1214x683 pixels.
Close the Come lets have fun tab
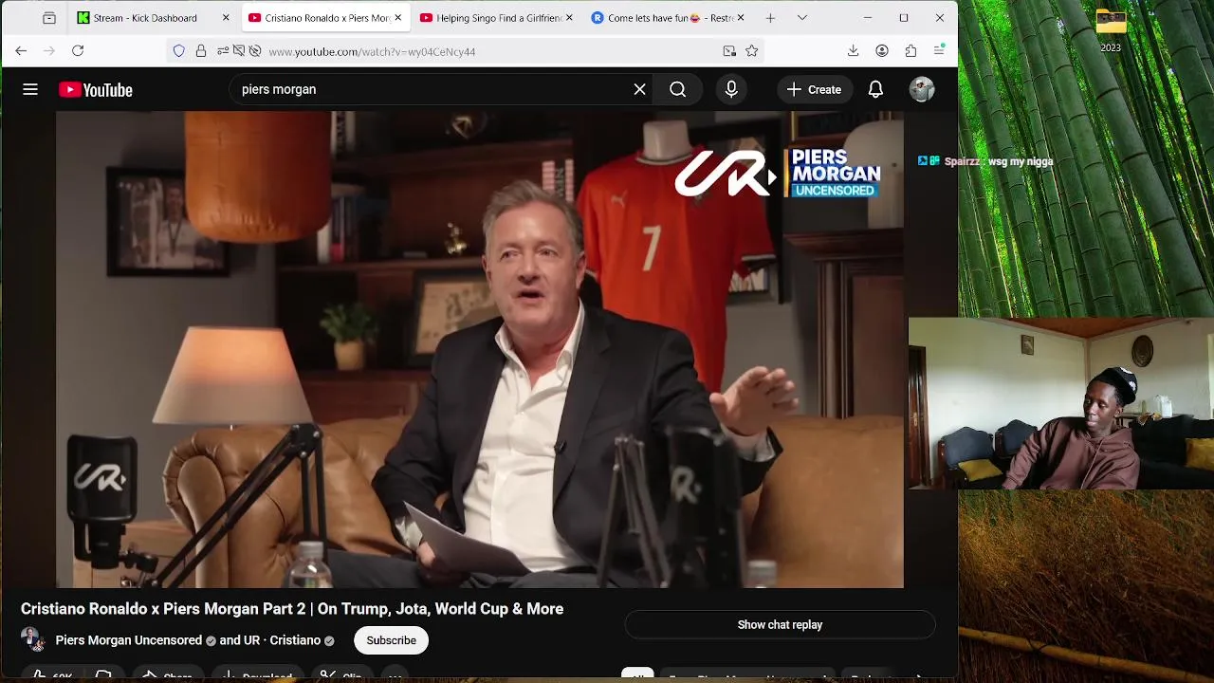741,18
